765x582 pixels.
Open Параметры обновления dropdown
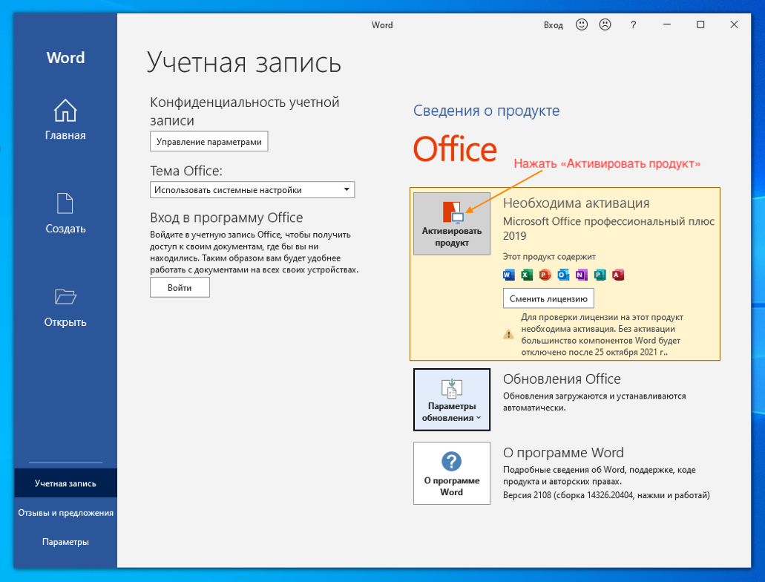pyautogui.click(x=452, y=400)
